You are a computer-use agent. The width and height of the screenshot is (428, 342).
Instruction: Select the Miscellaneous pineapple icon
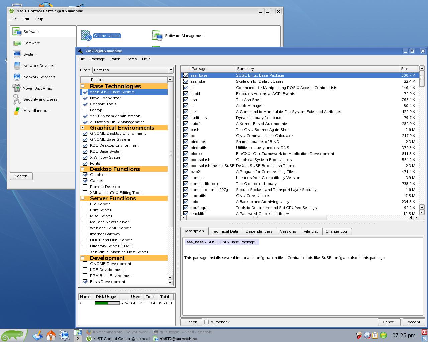point(17,111)
